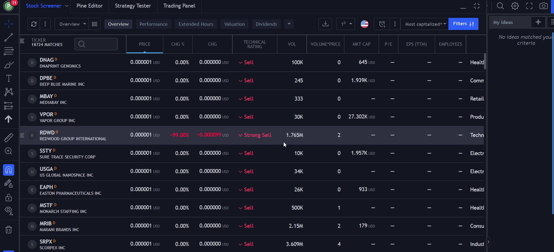Viewport: 554px width, 252px height.
Task: Open the Fibonacci lines tool group
Action: click(8, 51)
